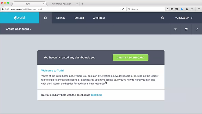202x114 pixels.
Task: Click the copy dashboard icon
Action: click(186, 29)
